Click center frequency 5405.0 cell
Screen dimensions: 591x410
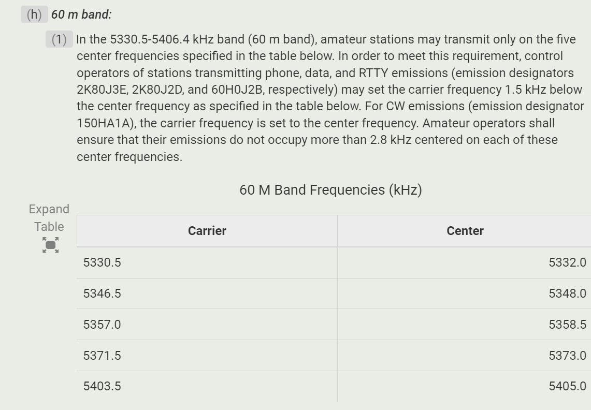464,386
